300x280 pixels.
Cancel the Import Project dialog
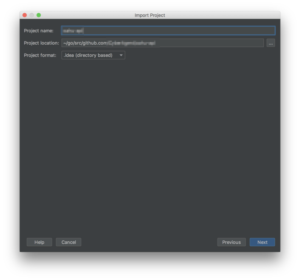[69, 242]
